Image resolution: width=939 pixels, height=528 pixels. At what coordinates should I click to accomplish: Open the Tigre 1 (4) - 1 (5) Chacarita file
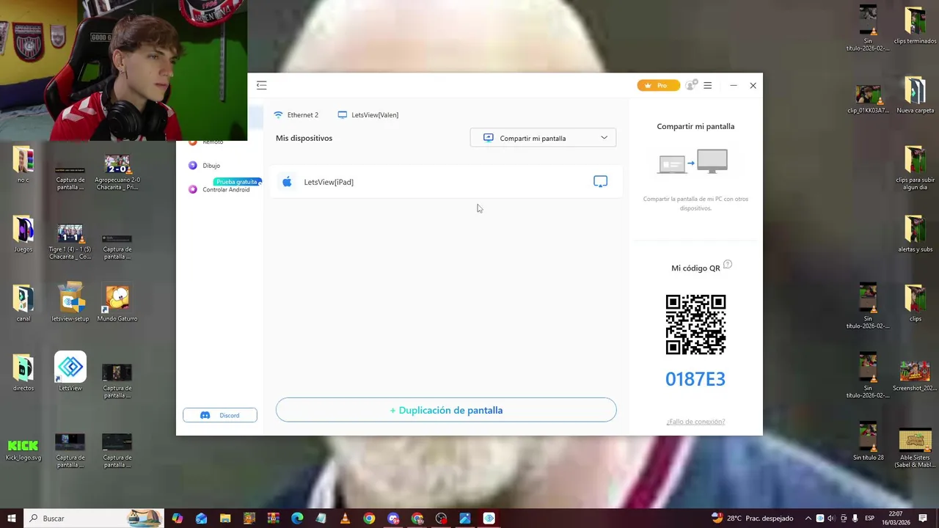pos(70,242)
